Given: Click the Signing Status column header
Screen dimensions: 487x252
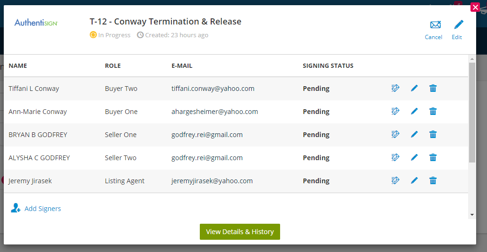Looking at the screenshot, I should click(328, 65).
